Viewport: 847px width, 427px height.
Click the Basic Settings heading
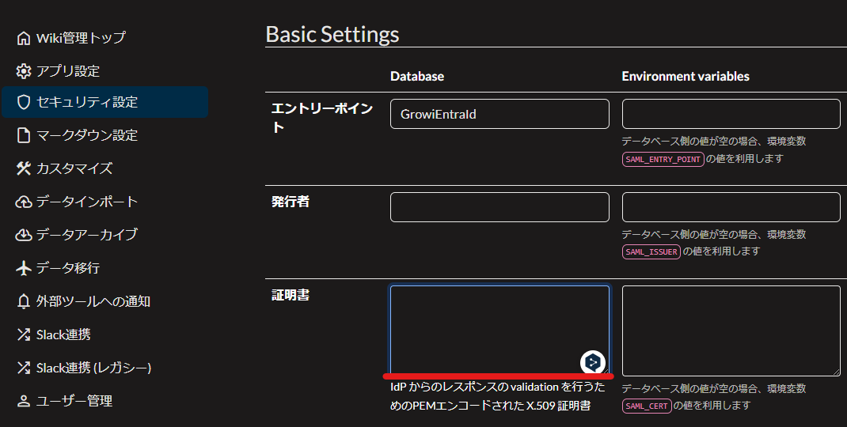(332, 35)
